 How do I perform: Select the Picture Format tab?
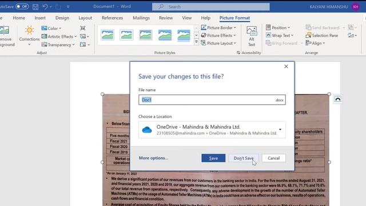(234, 18)
